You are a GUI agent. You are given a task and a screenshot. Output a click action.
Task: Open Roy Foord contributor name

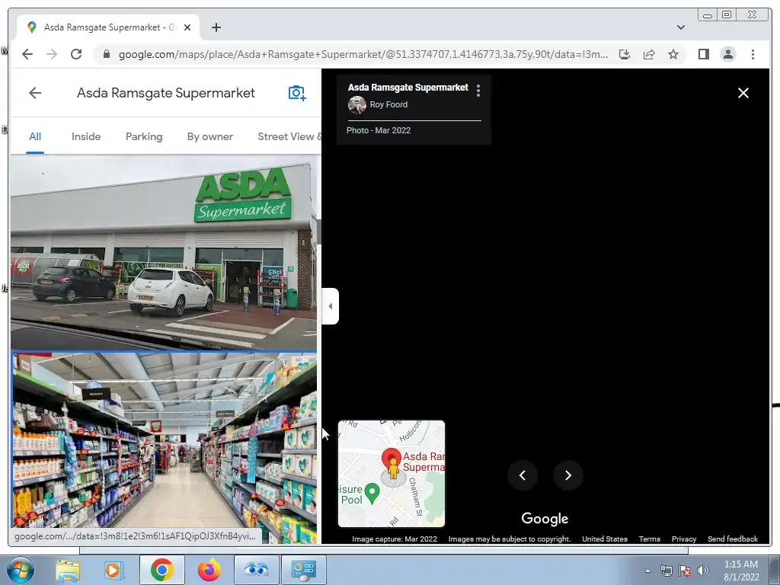tap(388, 104)
